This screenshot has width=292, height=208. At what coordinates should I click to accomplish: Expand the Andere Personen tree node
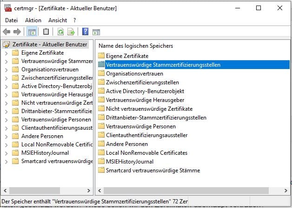tap(6, 136)
